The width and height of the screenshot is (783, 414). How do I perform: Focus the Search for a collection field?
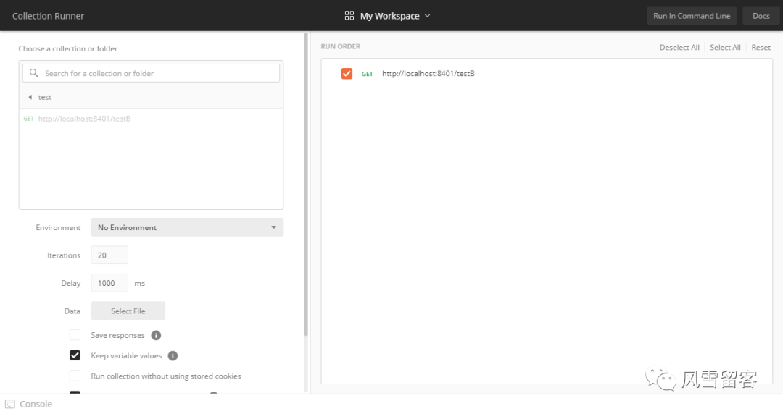[x=151, y=73]
